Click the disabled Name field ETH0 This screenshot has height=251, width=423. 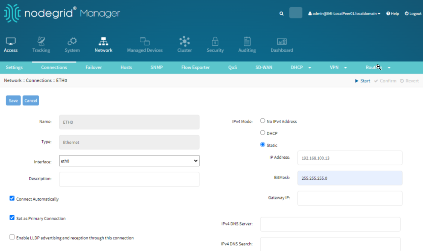pos(129,122)
